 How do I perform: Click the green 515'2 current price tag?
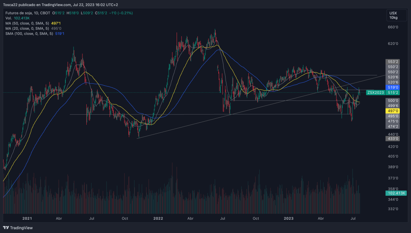coord(393,93)
